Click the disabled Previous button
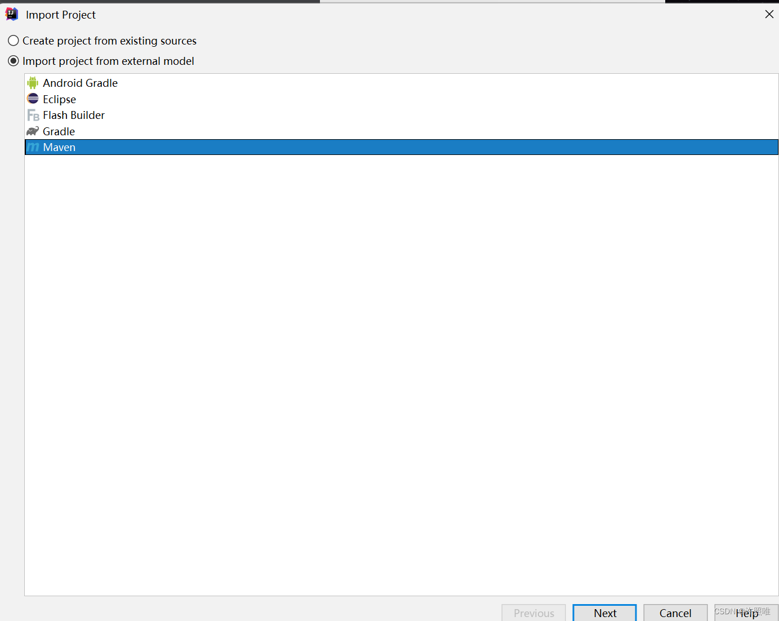 coord(533,613)
